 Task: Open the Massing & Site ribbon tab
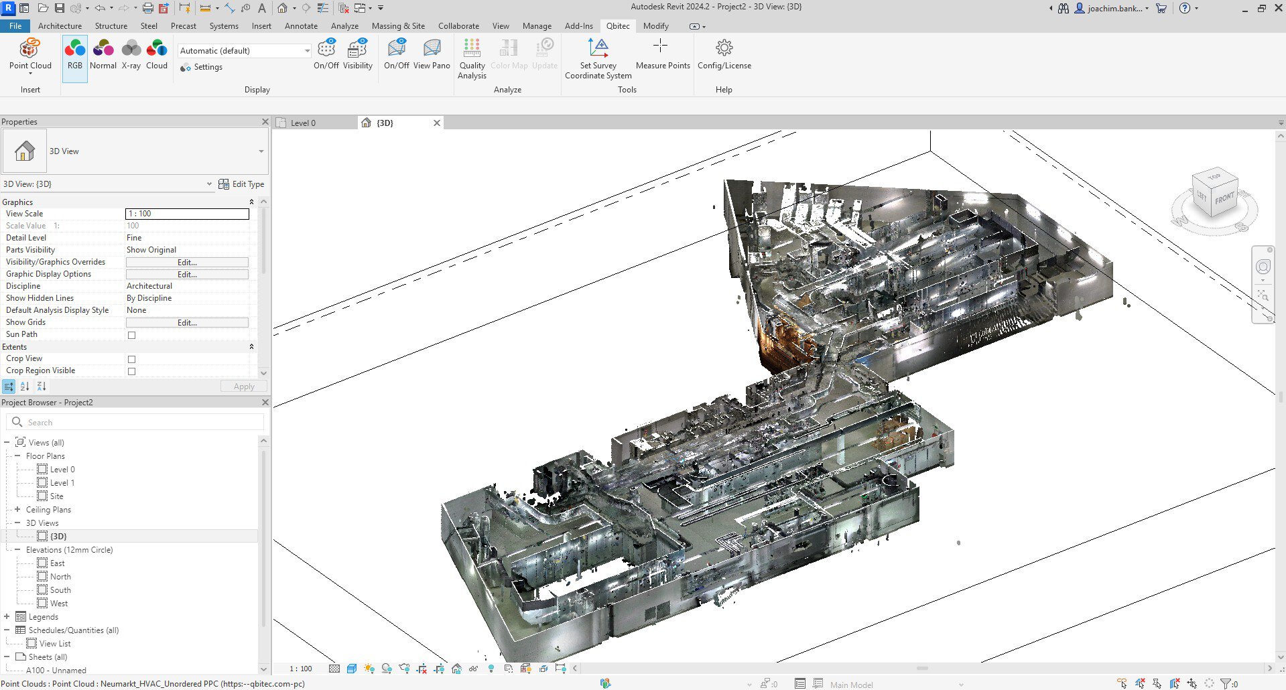click(398, 26)
